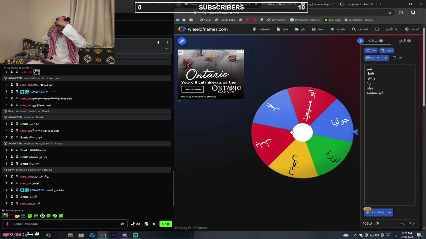Open File Explorer from taskbar
Image resolution: width=426 pixels, height=239 pixels.
tap(70, 235)
